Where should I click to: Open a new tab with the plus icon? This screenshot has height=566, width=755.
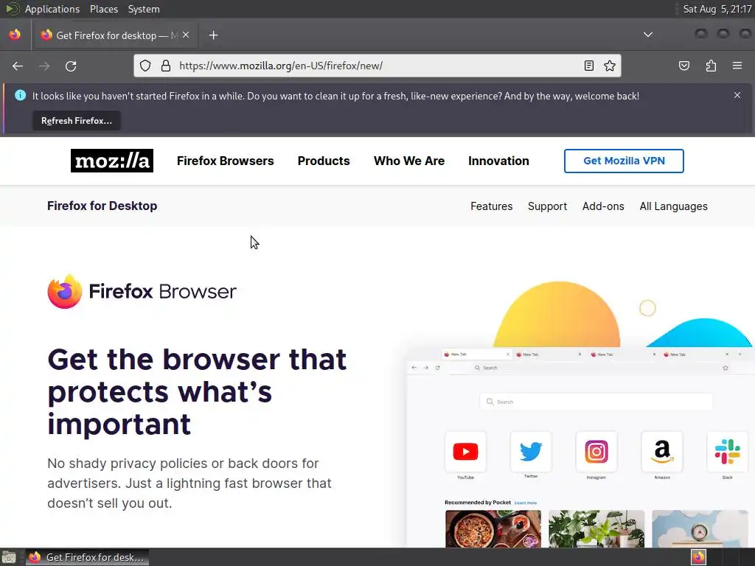tap(213, 35)
